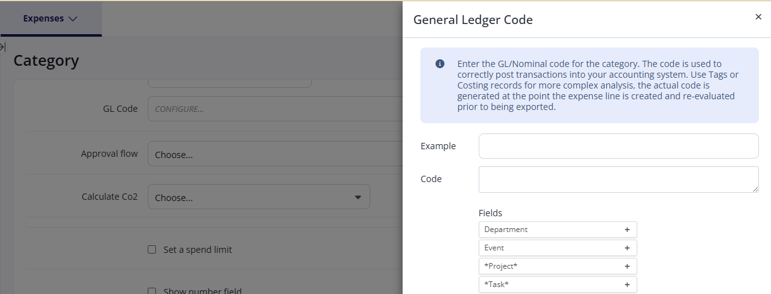Viewport: 771px width, 294px height.
Task: Click the GL Code configure field
Action: (x=275, y=109)
